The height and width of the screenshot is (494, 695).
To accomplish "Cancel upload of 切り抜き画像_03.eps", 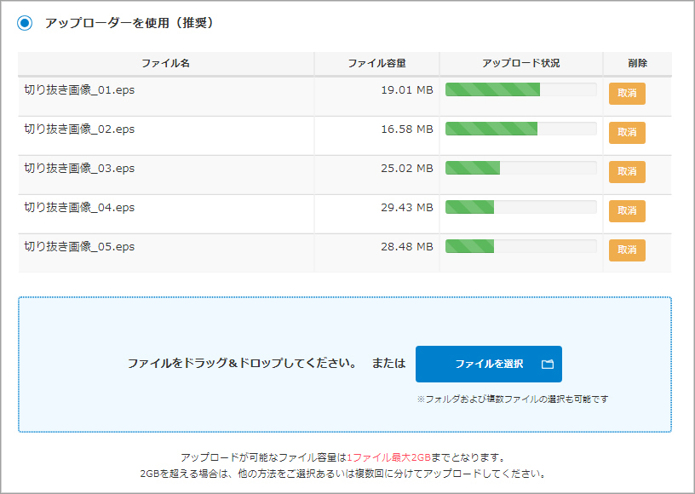I will tap(627, 172).
